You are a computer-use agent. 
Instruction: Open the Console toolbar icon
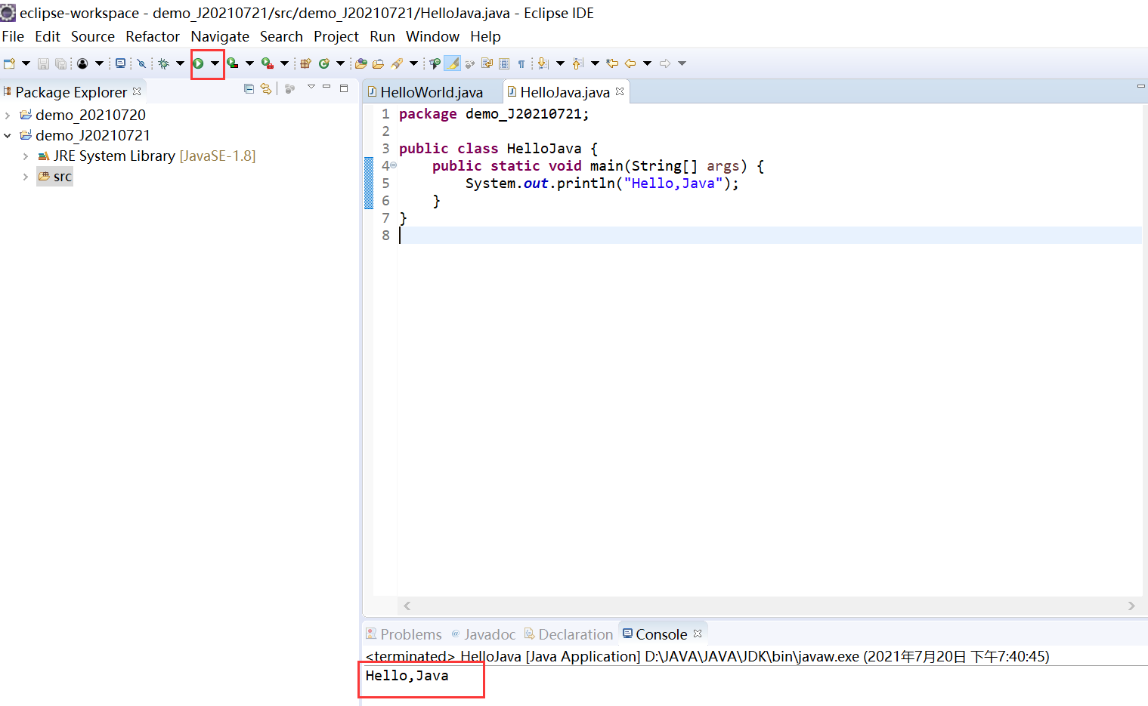tap(120, 63)
